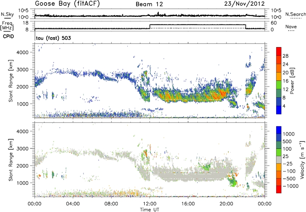
Task: Click the 'Velocity [m s-1]' color bar label
Action: [302, 160]
